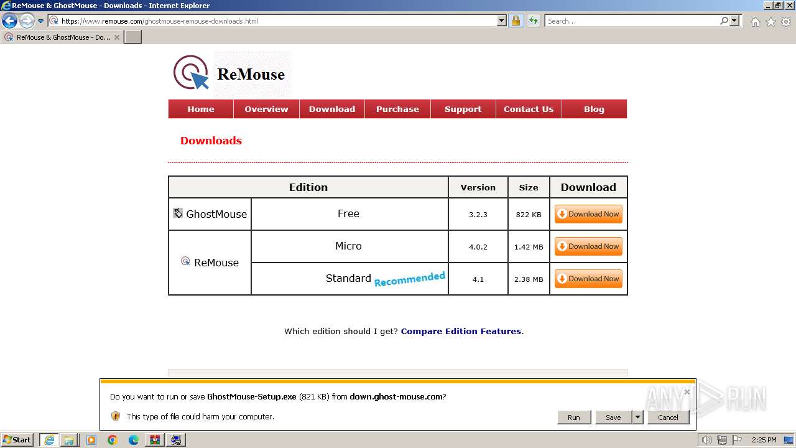Click the Recommended label beside Standard
796x448 pixels.
[x=410, y=278]
